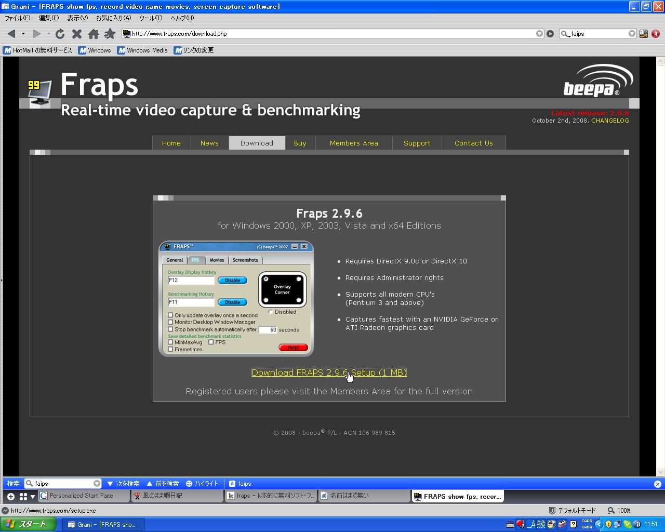
Task: Open the HotMail の無料サービス bookmark
Action: click(37, 50)
